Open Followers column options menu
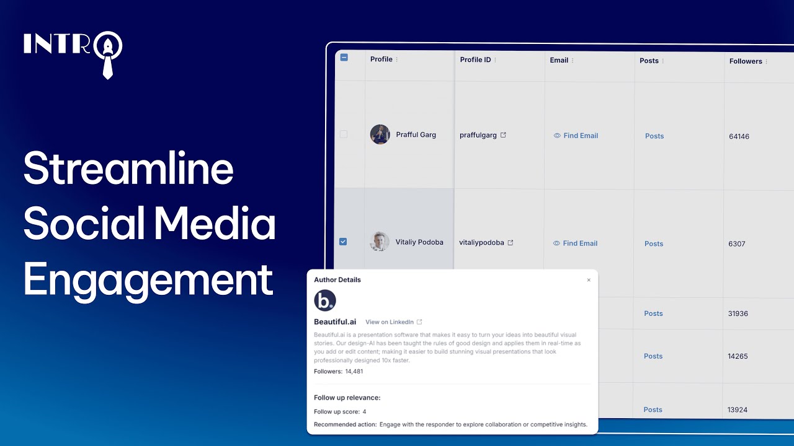Viewport: 794px width, 446px height. click(x=767, y=62)
